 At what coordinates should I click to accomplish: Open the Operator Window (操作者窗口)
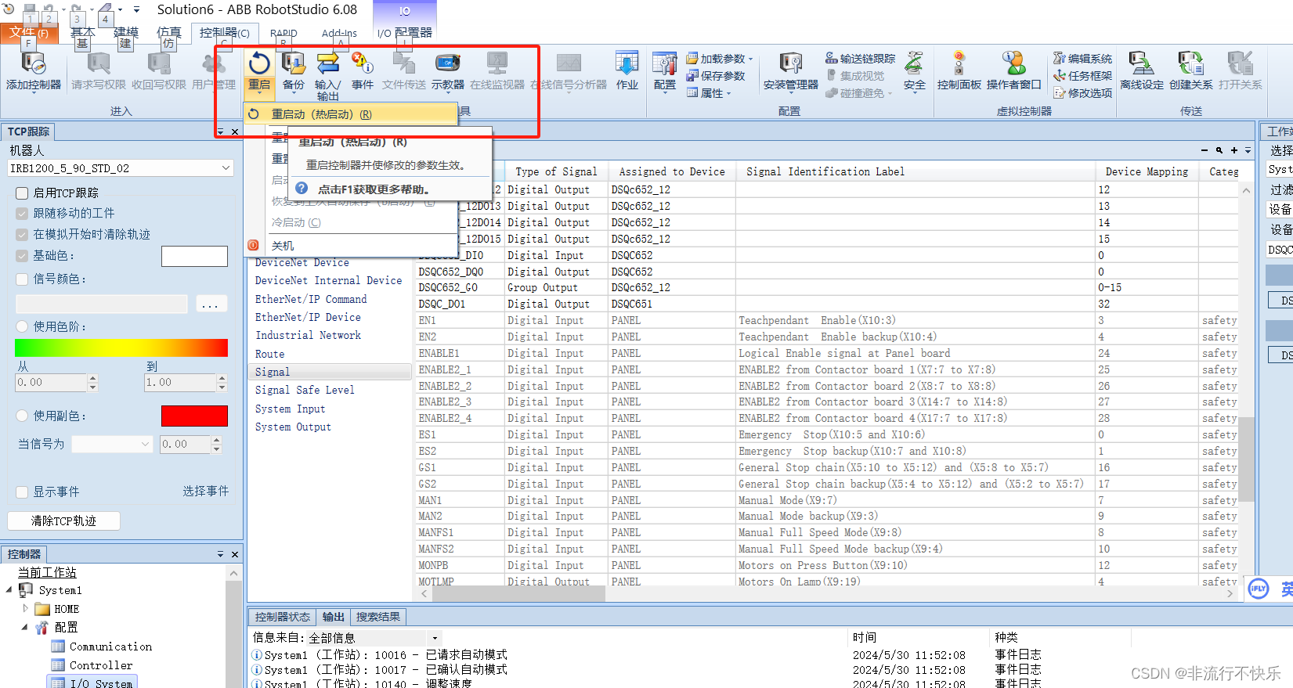[x=1014, y=71]
